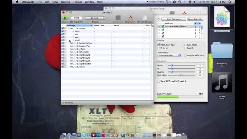247x139 pixels.
Task: Adjust the MotionPlus smoothing slider
Action: 181,75
